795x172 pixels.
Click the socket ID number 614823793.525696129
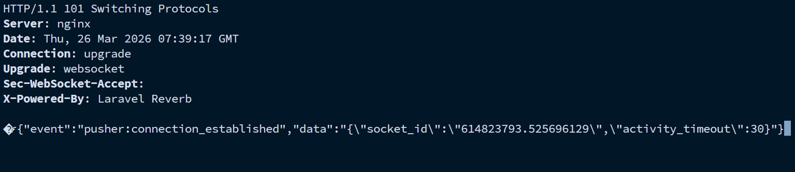pos(525,129)
